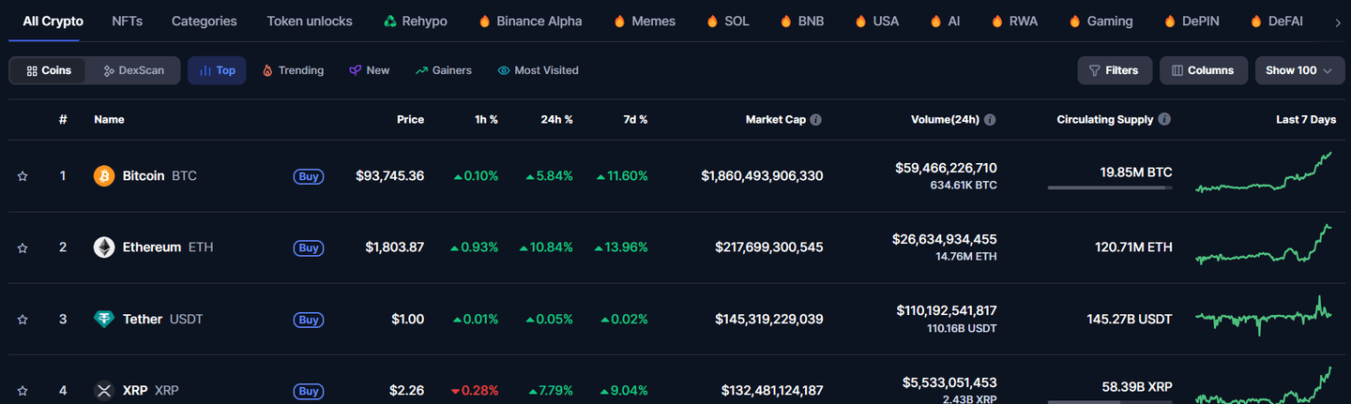Show Trending coins
This screenshot has width=1351, height=404.
tap(293, 70)
